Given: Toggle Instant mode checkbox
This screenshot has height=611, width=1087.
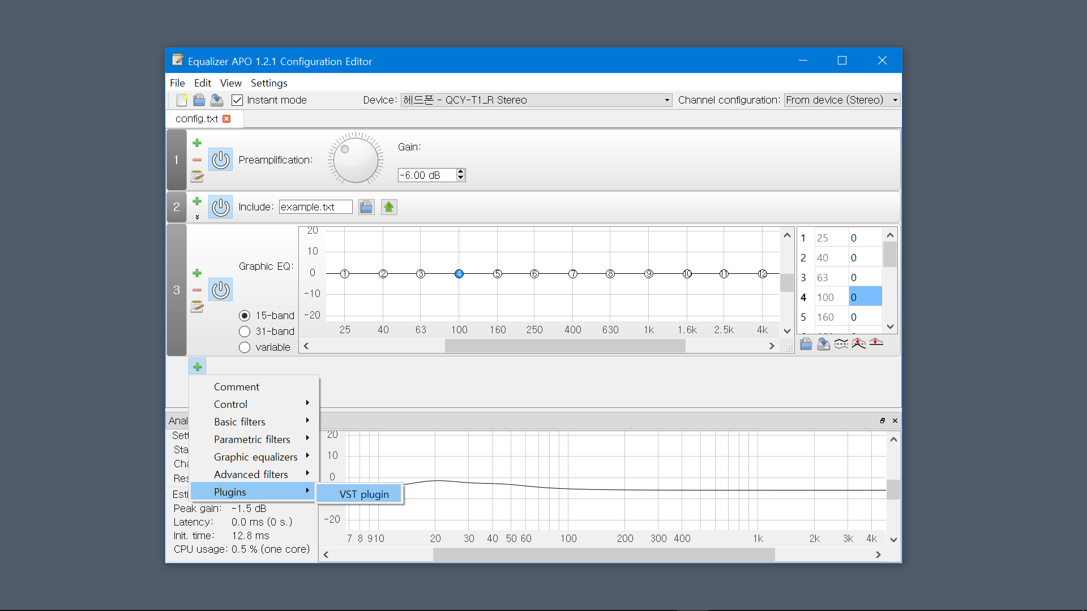Looking at the screenshot, I should [237, 100].
